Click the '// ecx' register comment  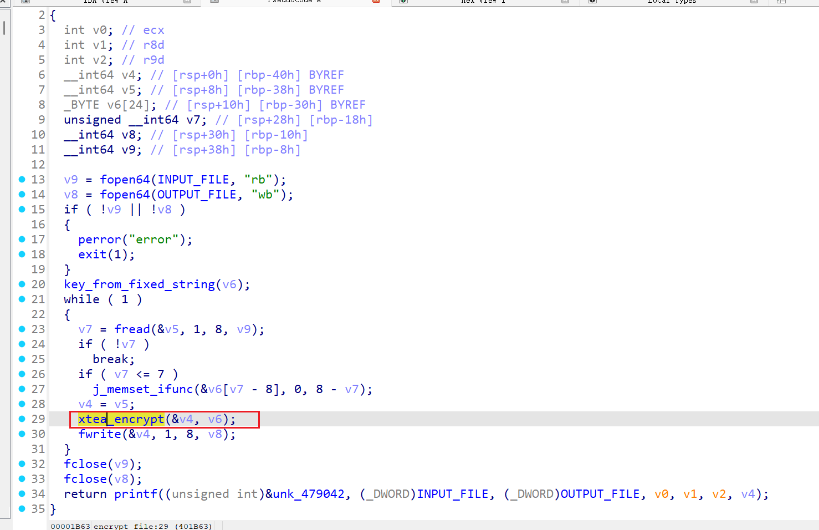143,30
